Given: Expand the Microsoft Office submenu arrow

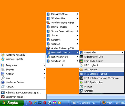Looking at the screenshot, I should click(77, 14).
